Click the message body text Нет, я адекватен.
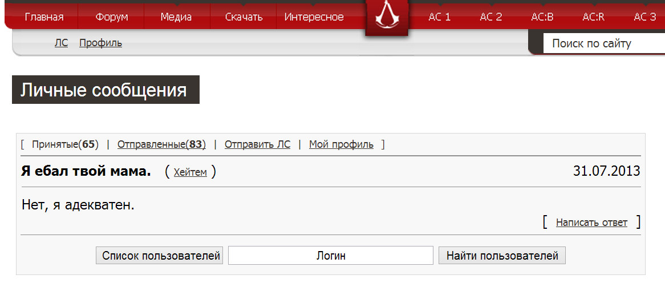This screenshot has height=295, width=665. pos(78,205)
